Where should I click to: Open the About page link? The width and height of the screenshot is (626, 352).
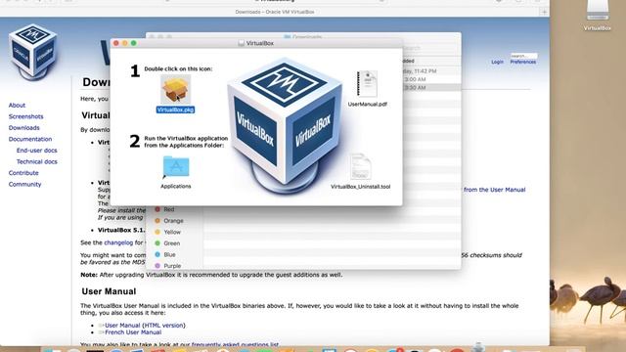(x=17, y=106)
